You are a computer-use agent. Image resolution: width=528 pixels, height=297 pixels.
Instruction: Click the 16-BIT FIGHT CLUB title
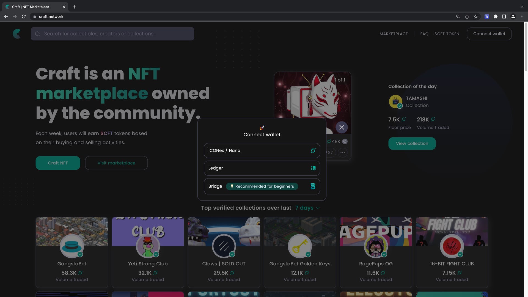pos(452,264)
